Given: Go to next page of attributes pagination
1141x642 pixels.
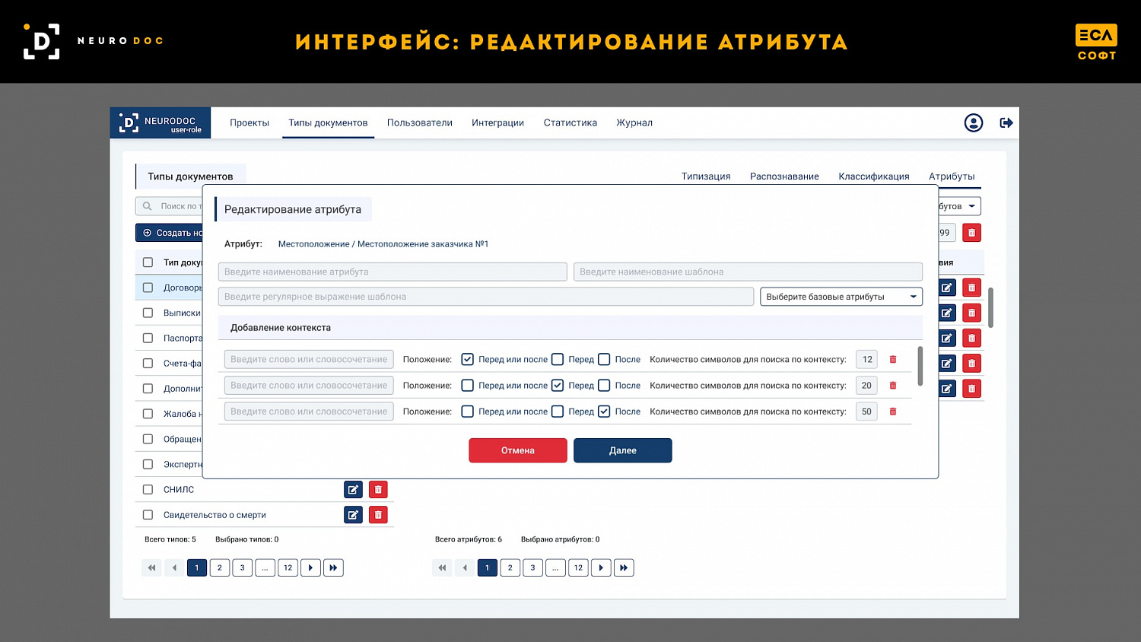Looking at the screenshot, I should click(601, 567).
